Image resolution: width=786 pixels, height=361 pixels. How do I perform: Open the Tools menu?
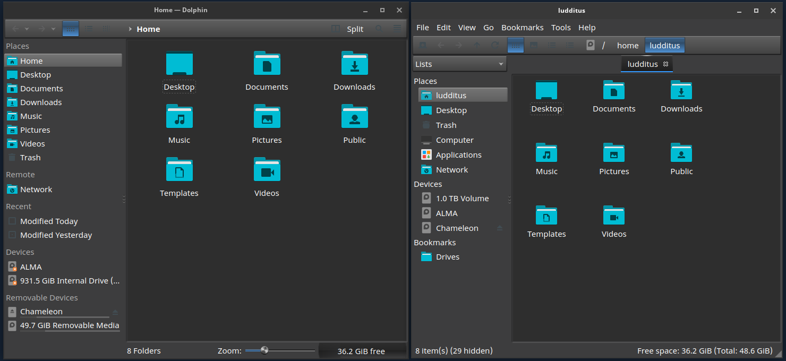560,28
